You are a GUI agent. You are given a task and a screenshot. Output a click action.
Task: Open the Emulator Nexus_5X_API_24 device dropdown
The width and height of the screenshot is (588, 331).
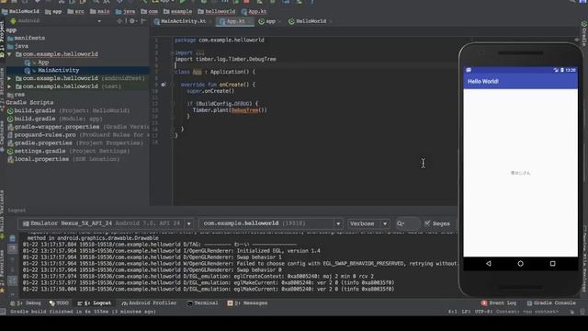pyautogui.click(x=107, y=223)
